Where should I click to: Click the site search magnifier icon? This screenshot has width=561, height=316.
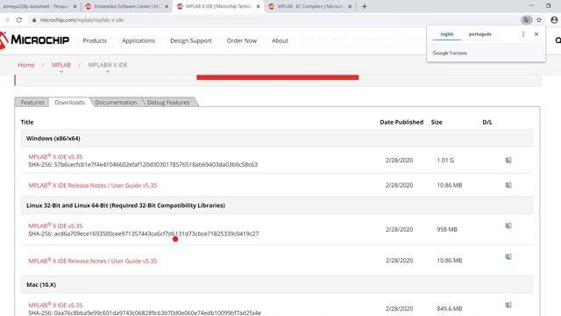click(557, 40)
